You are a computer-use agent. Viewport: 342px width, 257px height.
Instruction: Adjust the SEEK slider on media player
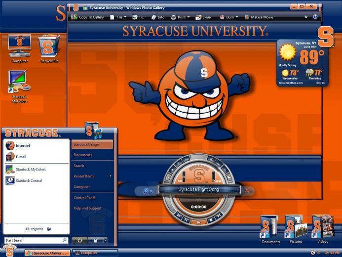coord(214,176)
